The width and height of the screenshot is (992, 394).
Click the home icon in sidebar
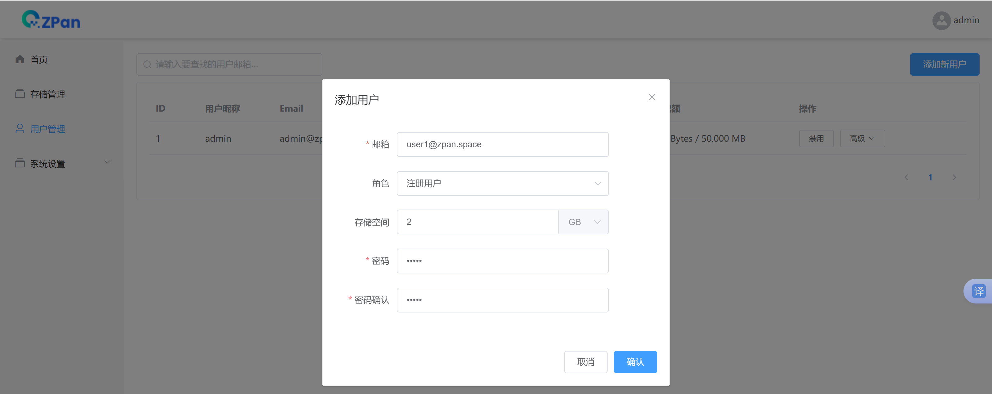20,59
